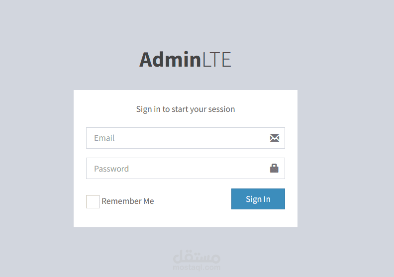
Task: Click the word "Remember" beside the checkbox
Action: point(121,201)
